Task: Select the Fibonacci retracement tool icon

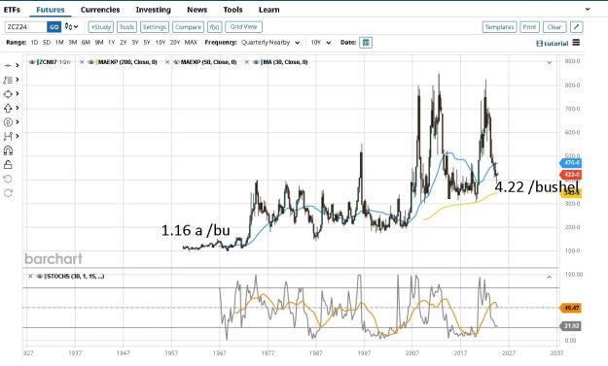Action: click(8, 80)
